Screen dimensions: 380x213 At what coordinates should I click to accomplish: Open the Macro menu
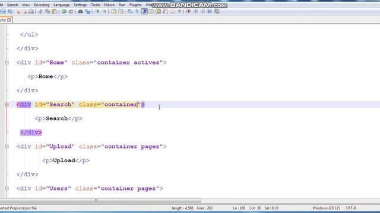[109, 5]
